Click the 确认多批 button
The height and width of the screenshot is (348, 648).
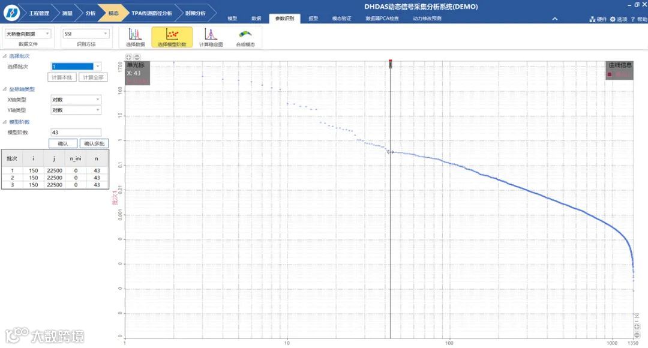click(x=94, y=143)
